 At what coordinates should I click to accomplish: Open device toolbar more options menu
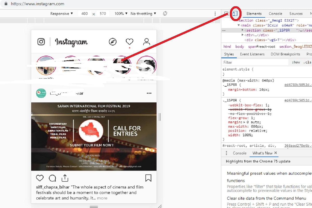[215, 14]
